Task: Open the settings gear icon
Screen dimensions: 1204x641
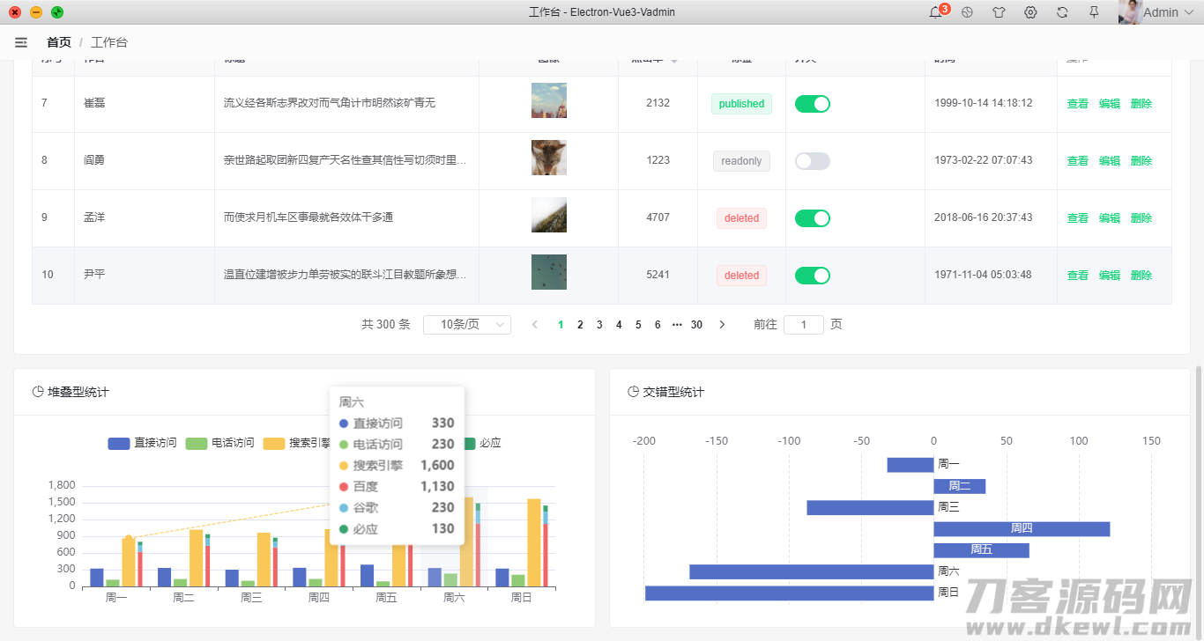Action: pyautogui.click(x=1030, y=12)
